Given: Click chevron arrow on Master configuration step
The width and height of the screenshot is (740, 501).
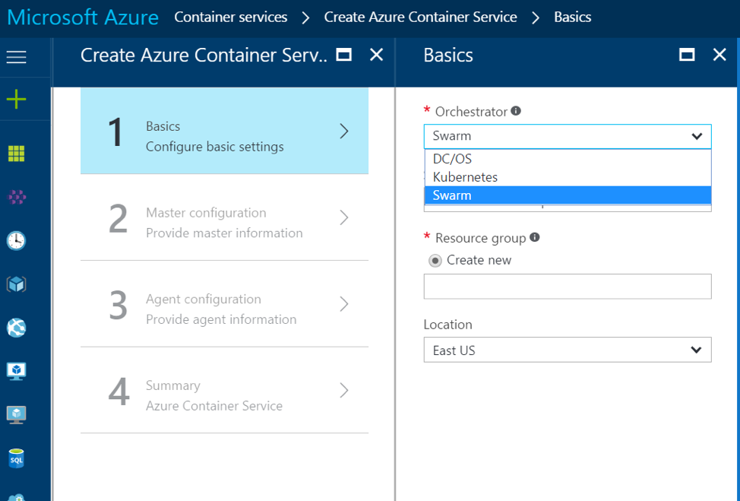Looking at the screenshot, I should click(344, 217).
